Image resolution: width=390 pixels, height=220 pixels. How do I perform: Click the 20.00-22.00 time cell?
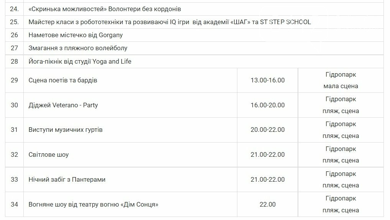pyautogui.click(x=267, y=130)
